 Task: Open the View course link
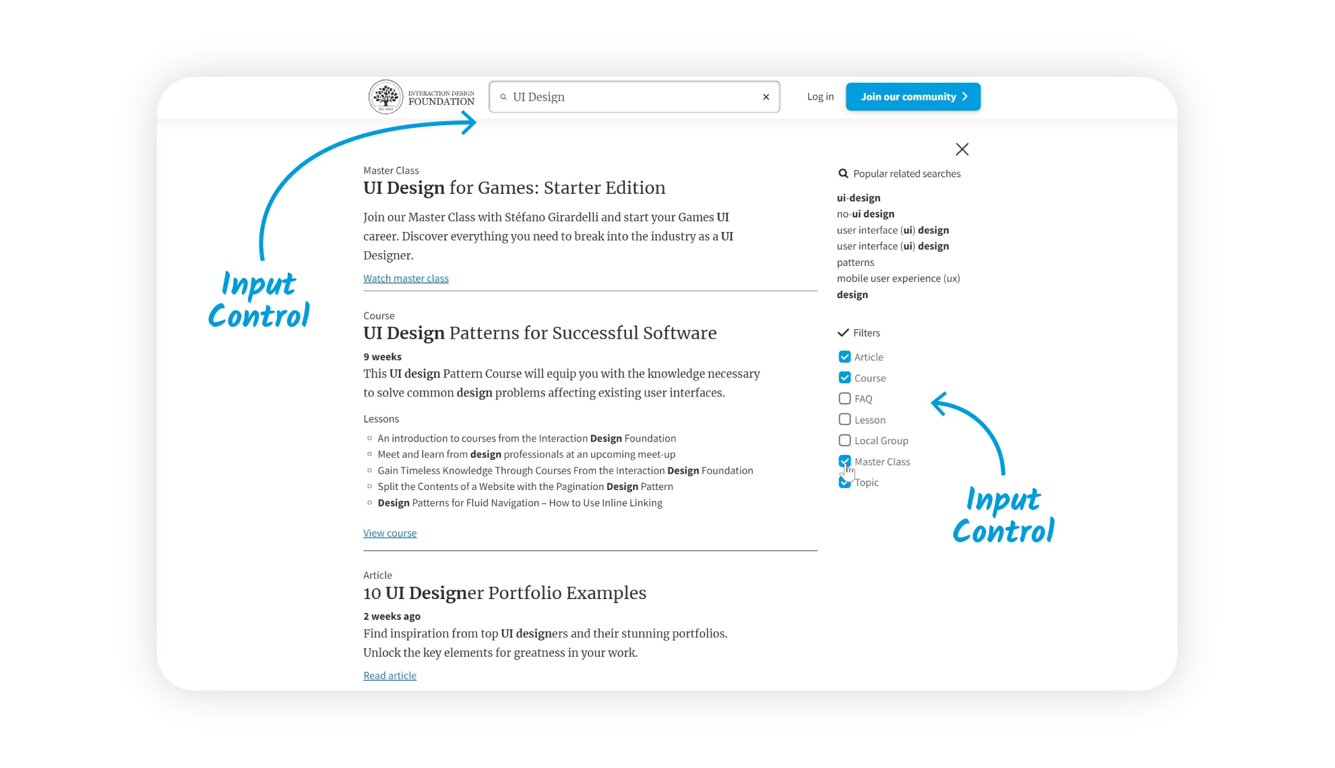pyautogui.click(x=390, y=533)
